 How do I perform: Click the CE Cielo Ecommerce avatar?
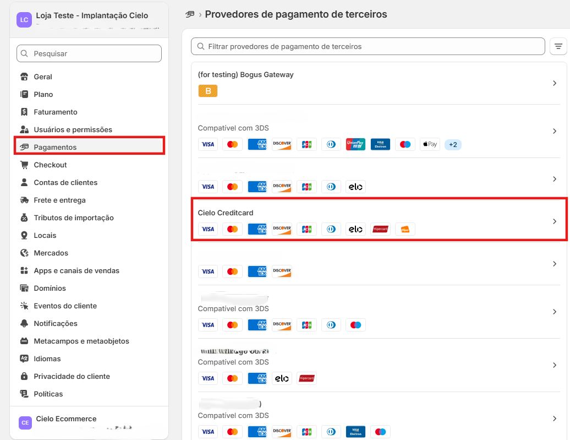click(x=25, y=422)
